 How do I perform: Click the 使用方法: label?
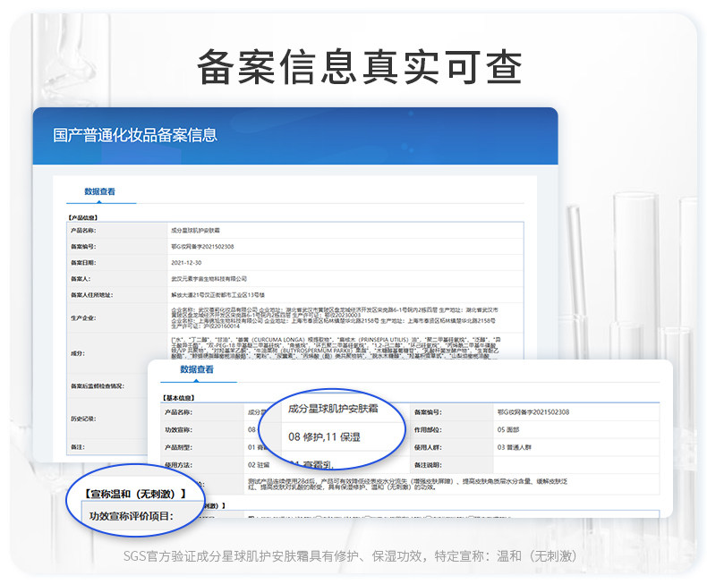click(179, 464)
